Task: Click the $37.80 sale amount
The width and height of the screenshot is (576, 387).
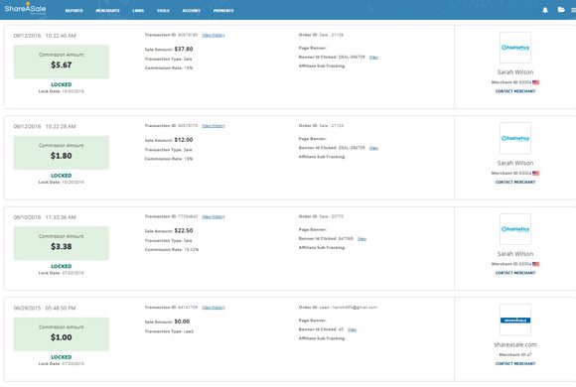Action: point(184,49)
